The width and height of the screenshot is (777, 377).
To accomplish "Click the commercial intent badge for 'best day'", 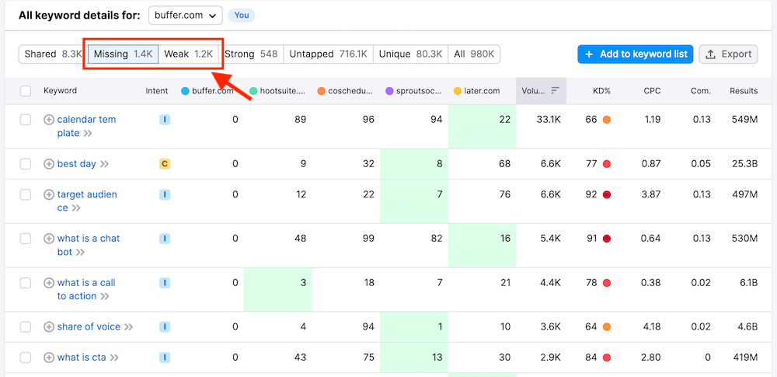I will 165,164.
